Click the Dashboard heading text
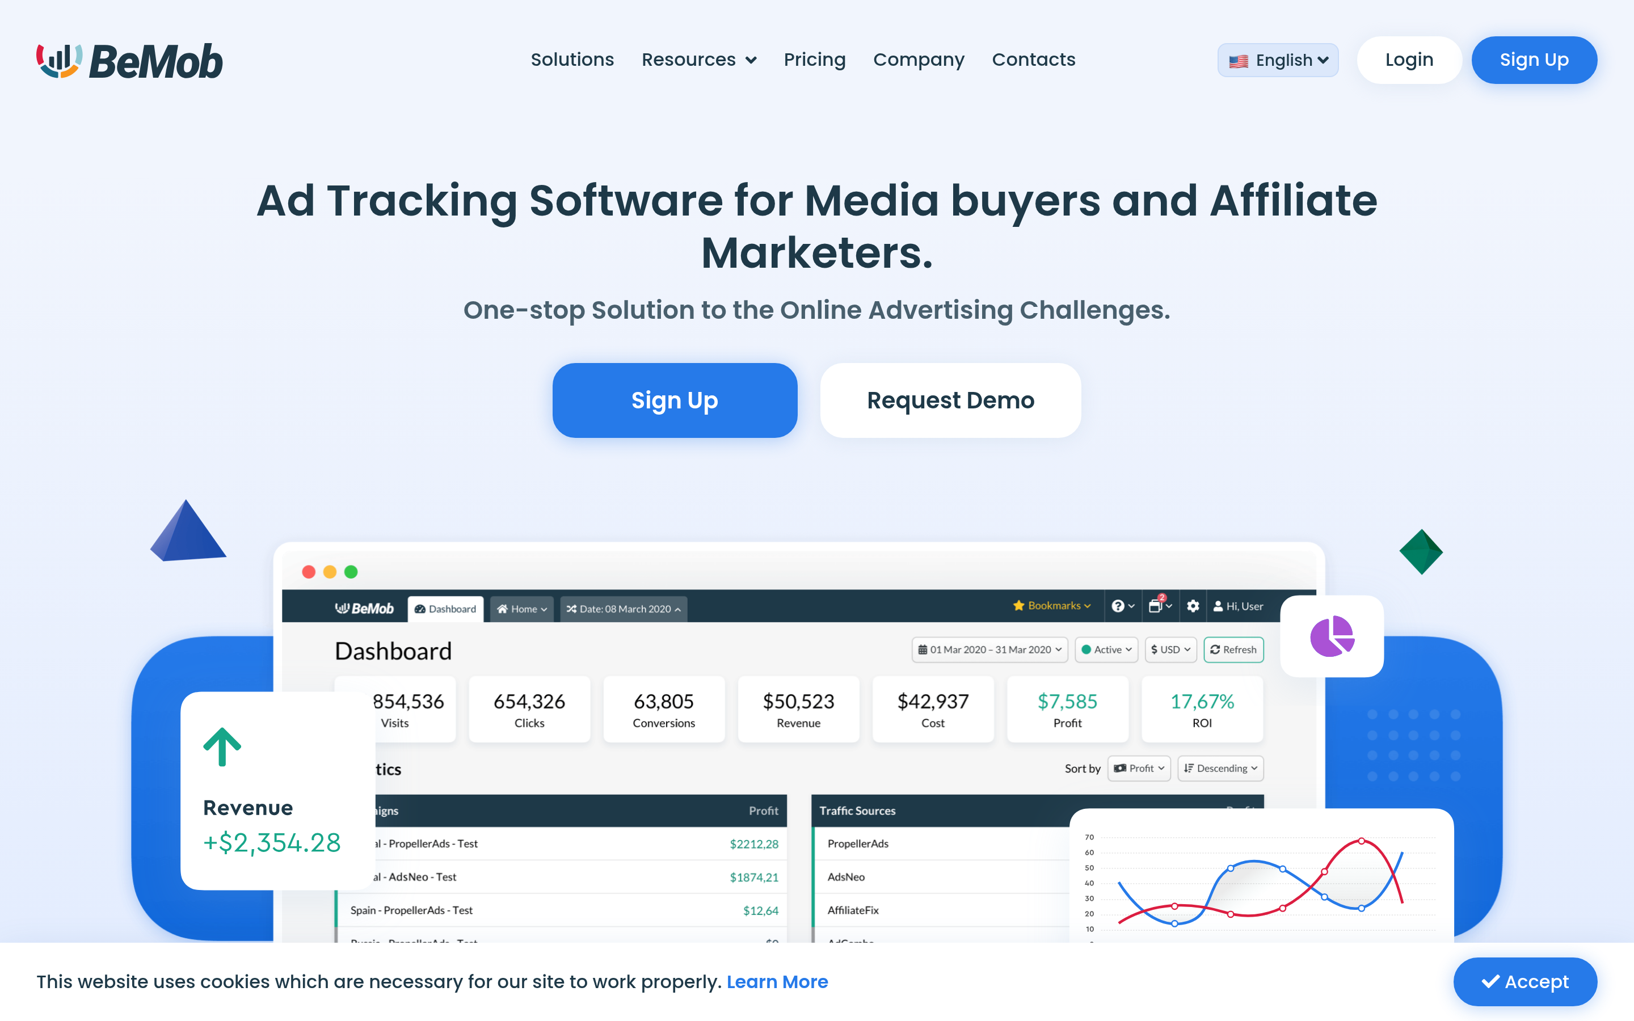Screen dimensions: 1634x1021 pyautogui.click(x=393, y=651)
